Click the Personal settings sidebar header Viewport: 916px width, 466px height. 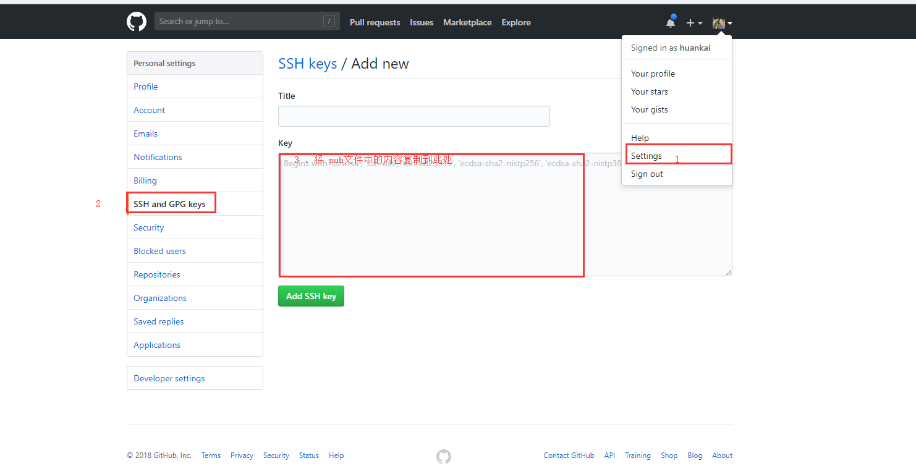coord(195,63)
